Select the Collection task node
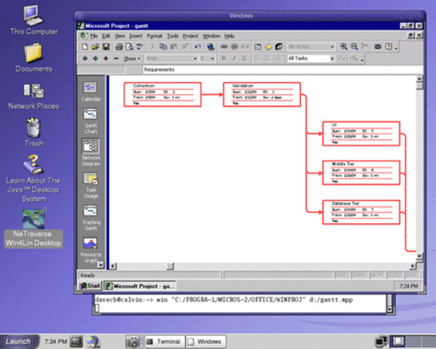This screenshot has height=349, width=436. [162, 95]
